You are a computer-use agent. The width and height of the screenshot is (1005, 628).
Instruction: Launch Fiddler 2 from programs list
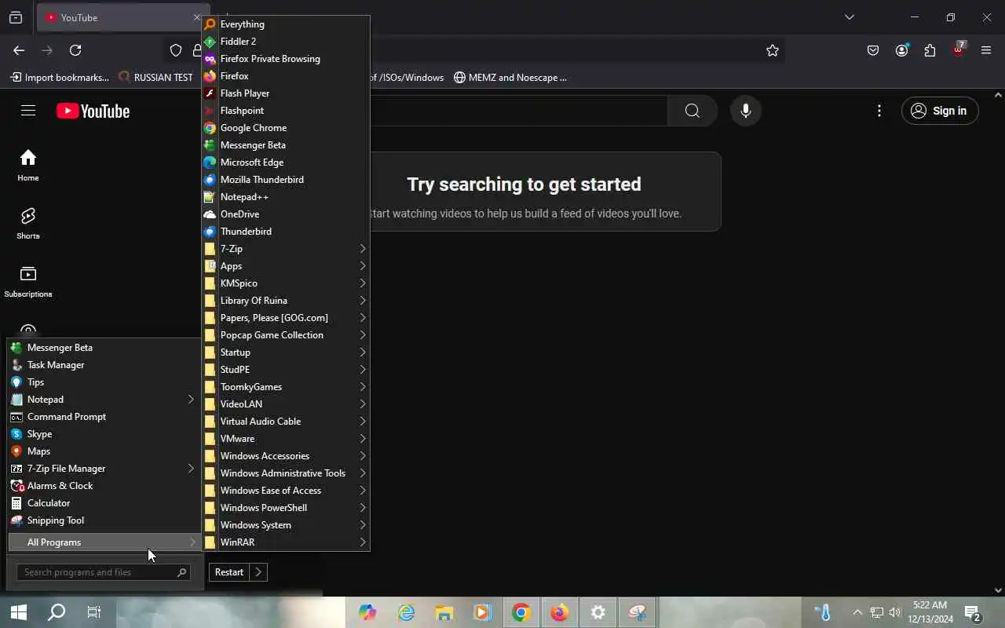click(286, 42)
